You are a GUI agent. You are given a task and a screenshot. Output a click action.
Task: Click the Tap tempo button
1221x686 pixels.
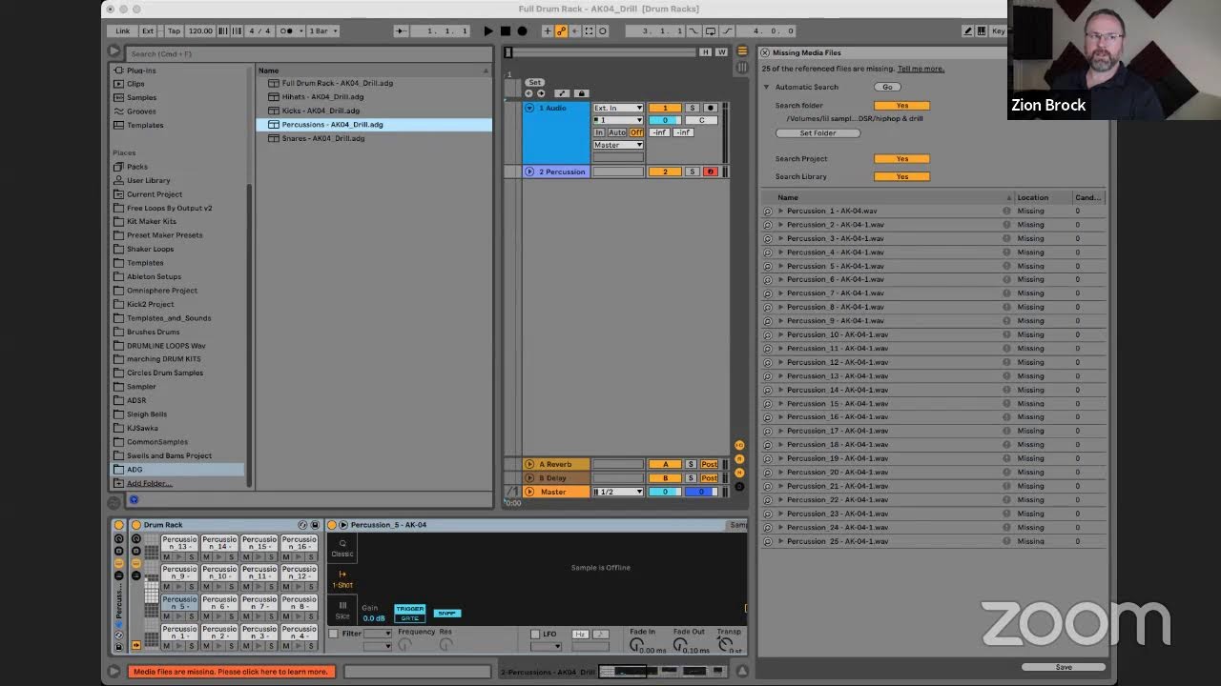click(174, 30)
